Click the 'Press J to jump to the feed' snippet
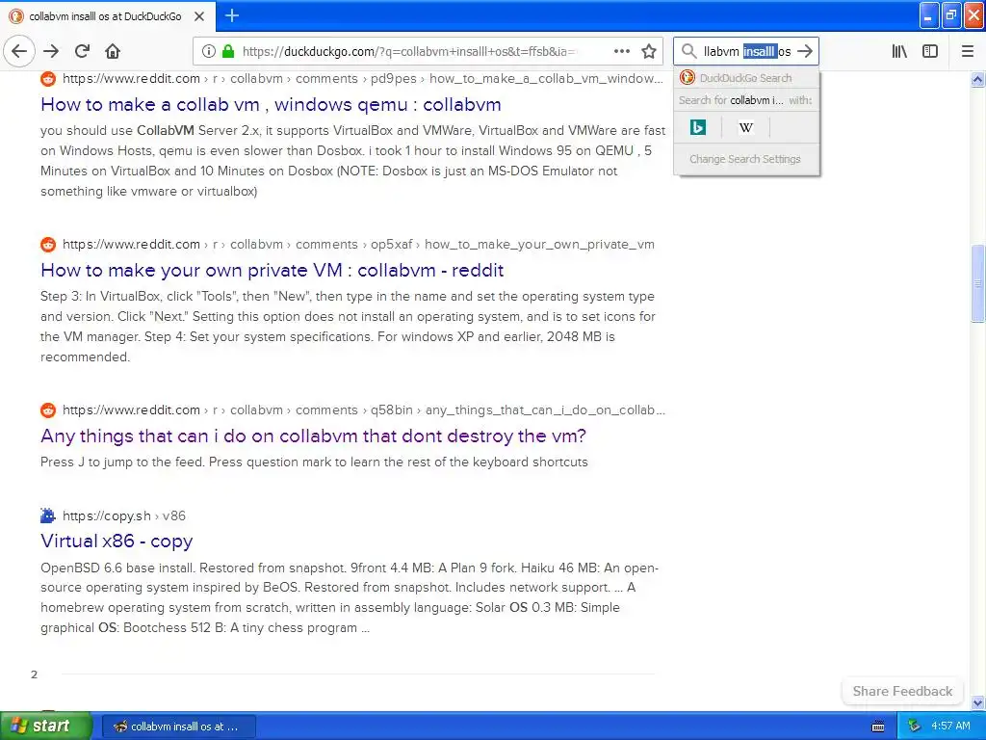The height and width of the screenshot is (740, 986). tap(314, 462)
